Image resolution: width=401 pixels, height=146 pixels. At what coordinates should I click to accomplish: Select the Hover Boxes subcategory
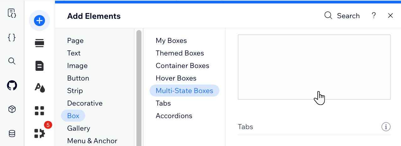tap(176, 78)
